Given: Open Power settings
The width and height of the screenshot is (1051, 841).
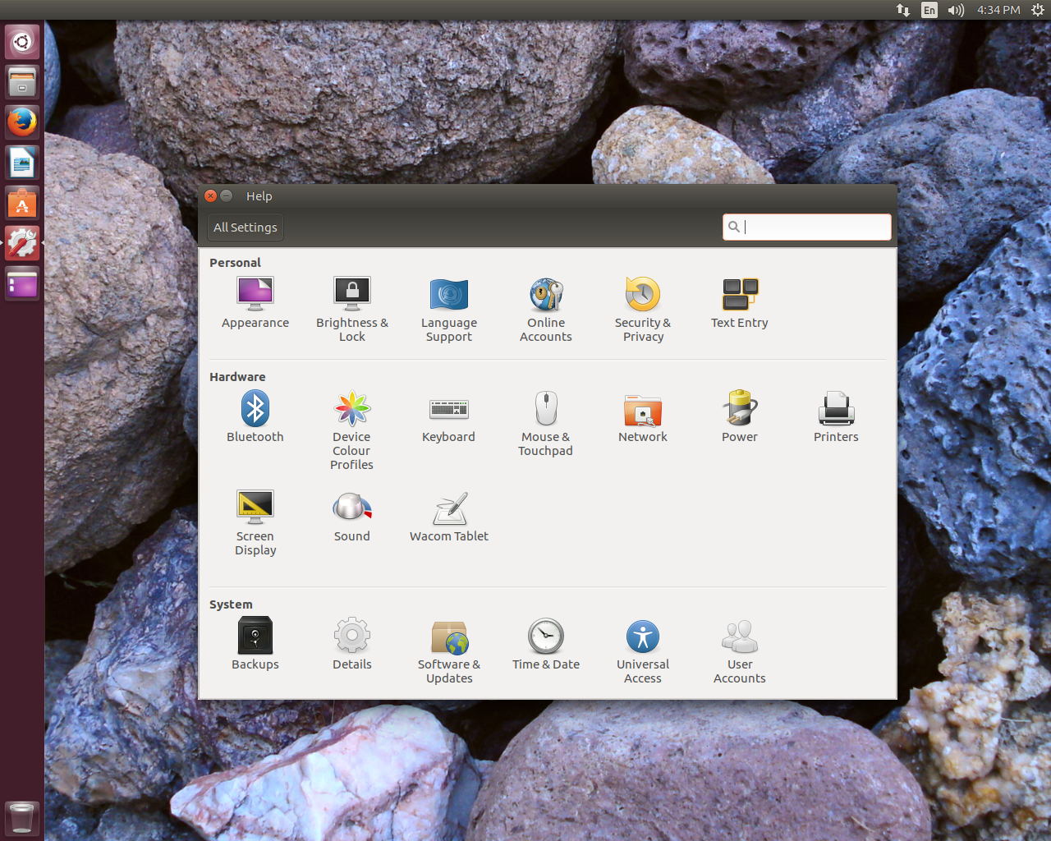Looking at the screenshot, I should click(x=740, y=417).
